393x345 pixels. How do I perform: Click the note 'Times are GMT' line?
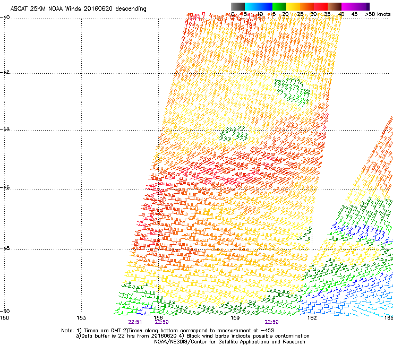coord(168,331)
